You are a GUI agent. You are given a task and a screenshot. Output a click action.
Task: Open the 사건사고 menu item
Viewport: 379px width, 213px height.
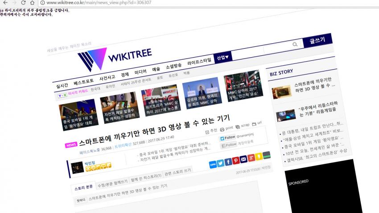pos(107,78)
